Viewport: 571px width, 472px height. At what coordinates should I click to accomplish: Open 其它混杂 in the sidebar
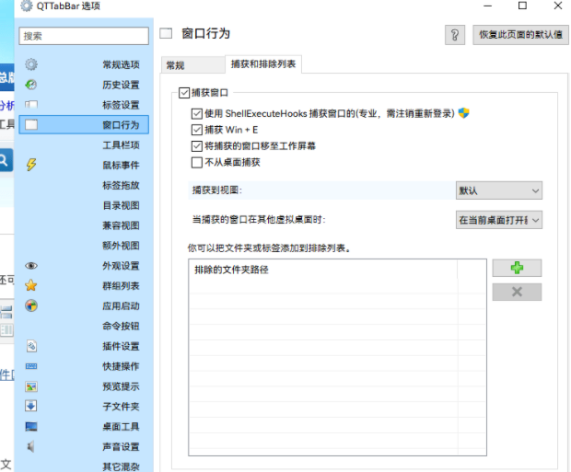84,466
